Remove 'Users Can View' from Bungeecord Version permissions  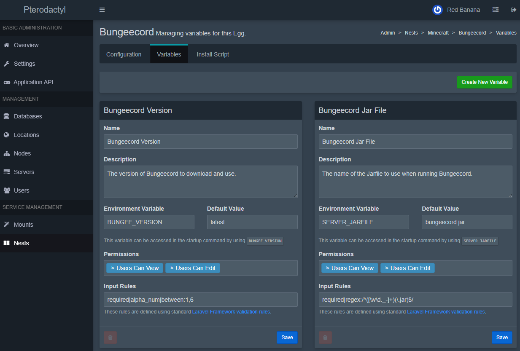(113, 268)
